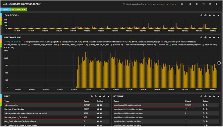Viewport: 223px width, 127px height.
Task: Inspect the LOCAL6 EVENTS panel query
Action: point(206,15)
